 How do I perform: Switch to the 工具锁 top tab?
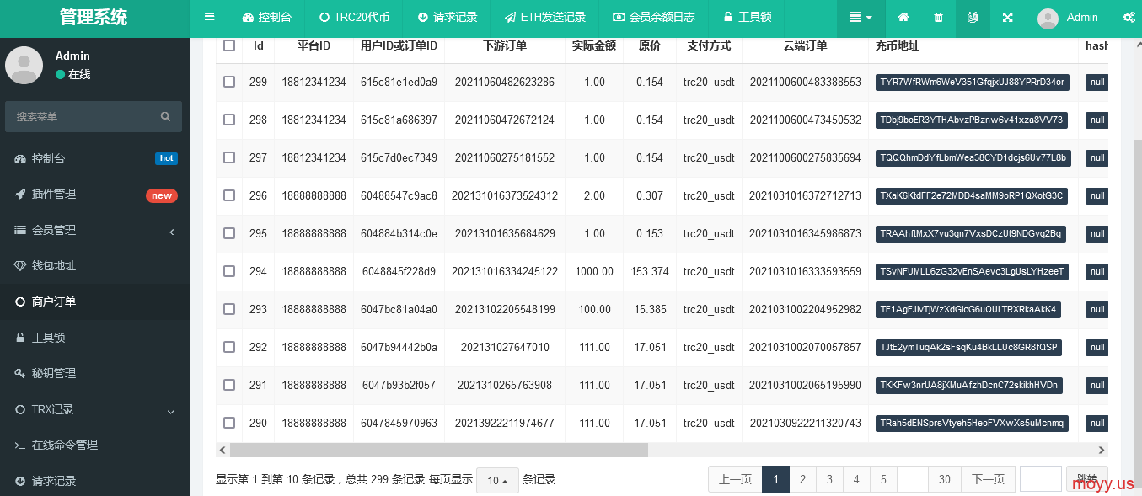point(747,17)
